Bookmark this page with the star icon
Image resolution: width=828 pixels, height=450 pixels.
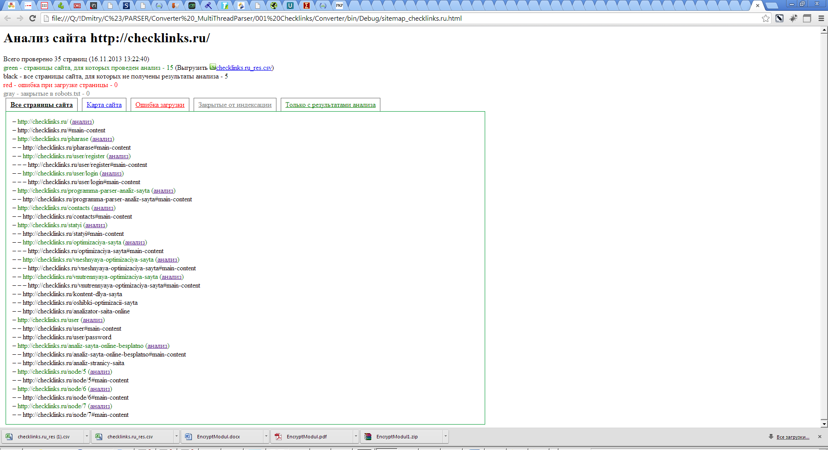765,18
